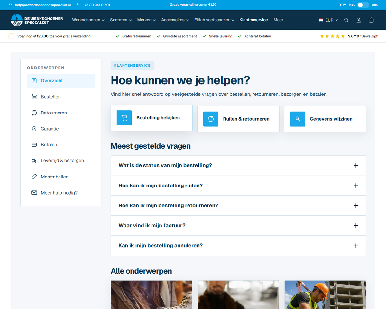Click phone number +31 30 341 02 01
Viewport: 386px width, 309px height.
coord(96,5)
